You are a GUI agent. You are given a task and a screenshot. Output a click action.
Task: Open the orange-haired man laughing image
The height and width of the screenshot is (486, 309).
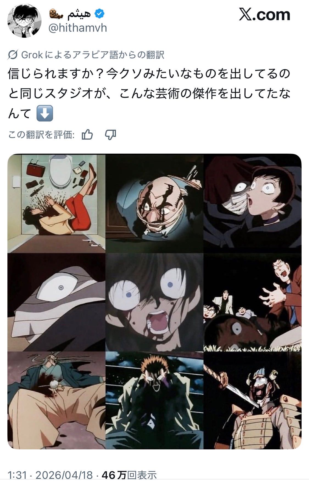(155, 400)
